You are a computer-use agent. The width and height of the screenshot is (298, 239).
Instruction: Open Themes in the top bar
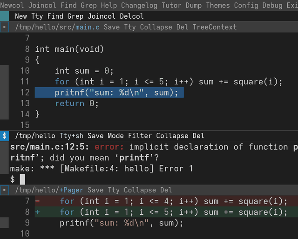218,5
